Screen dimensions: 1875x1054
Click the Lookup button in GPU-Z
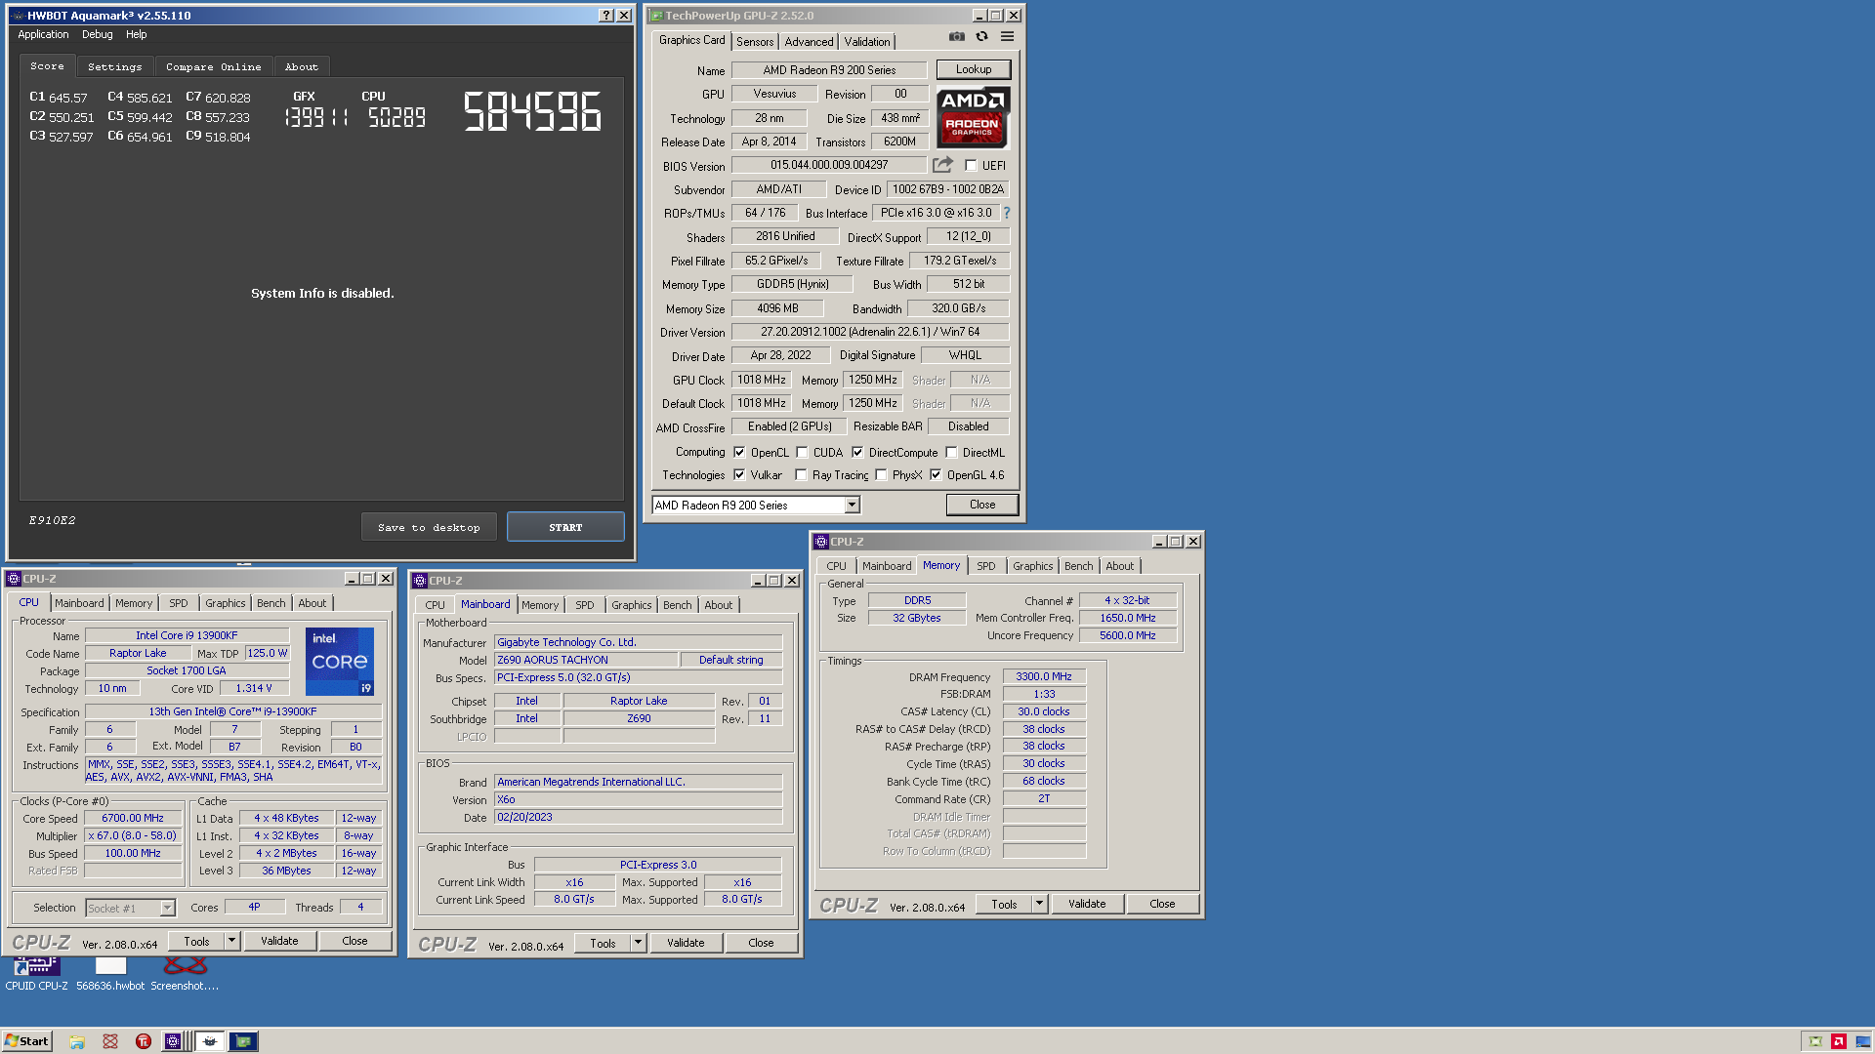click(974, 69)
